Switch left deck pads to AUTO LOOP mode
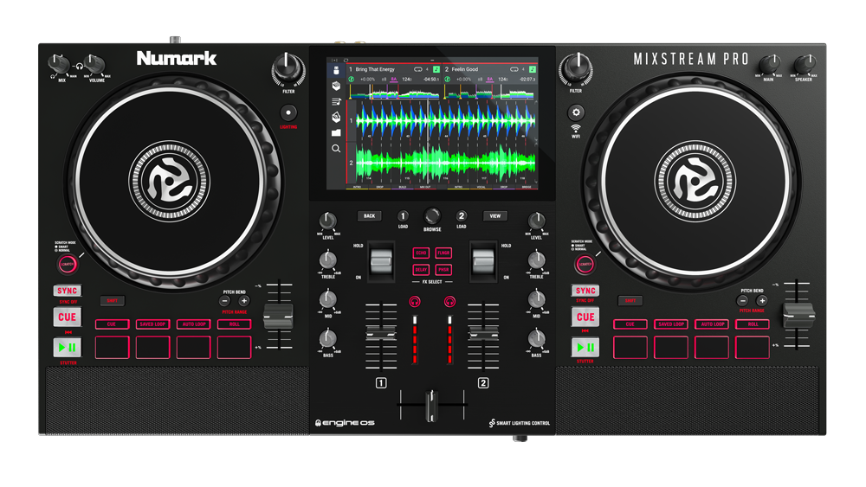The image size is (866, 487). click(194, 324)
